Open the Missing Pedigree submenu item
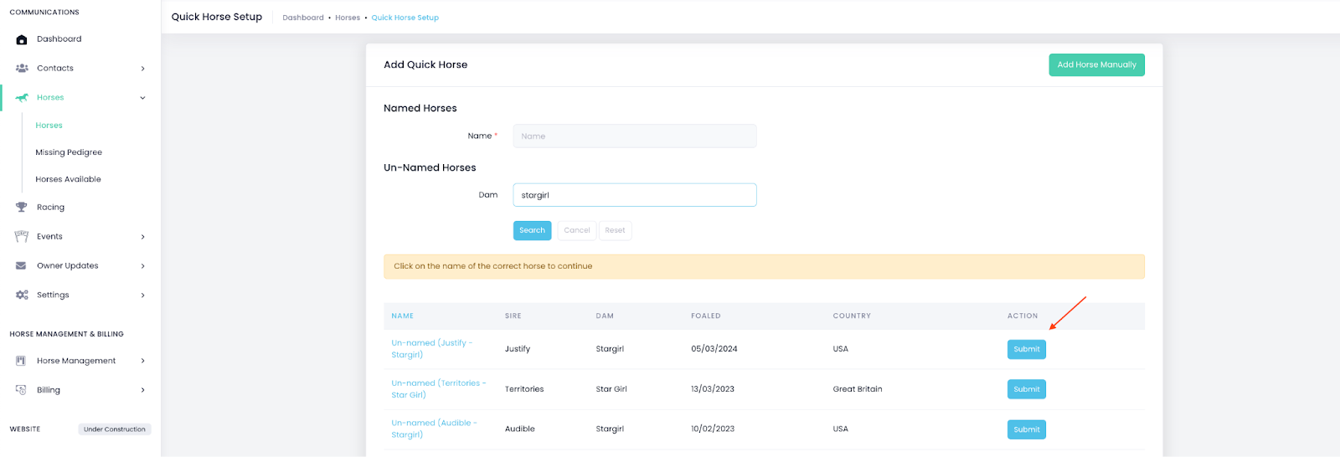 [x=69, y=152]
